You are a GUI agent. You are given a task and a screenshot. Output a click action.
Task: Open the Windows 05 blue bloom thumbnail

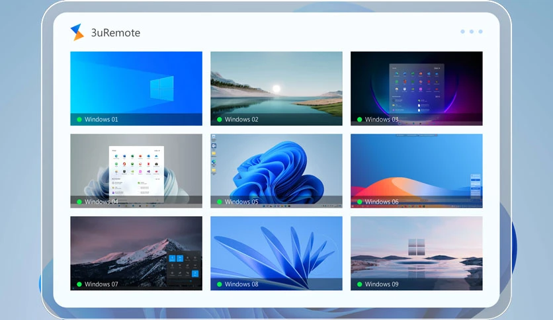tap(276, 171)
